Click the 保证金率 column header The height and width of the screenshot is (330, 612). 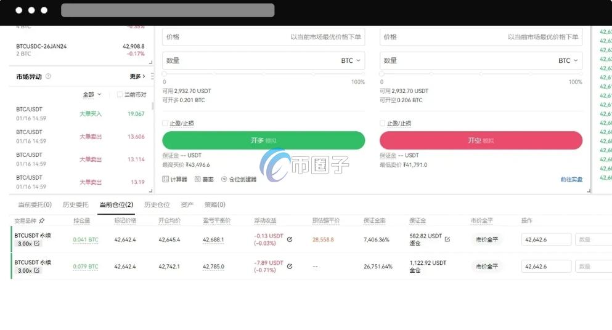click(374, 221)
